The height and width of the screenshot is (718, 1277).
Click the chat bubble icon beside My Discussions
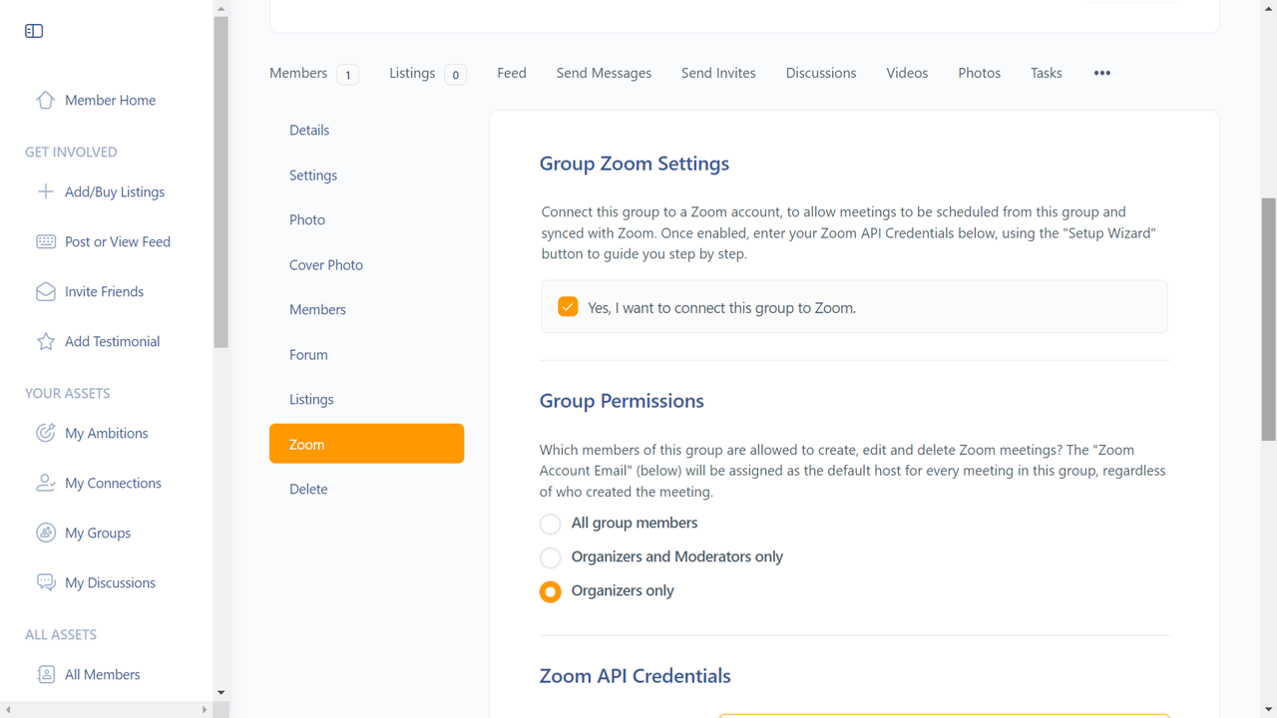[x=46, y=582]
